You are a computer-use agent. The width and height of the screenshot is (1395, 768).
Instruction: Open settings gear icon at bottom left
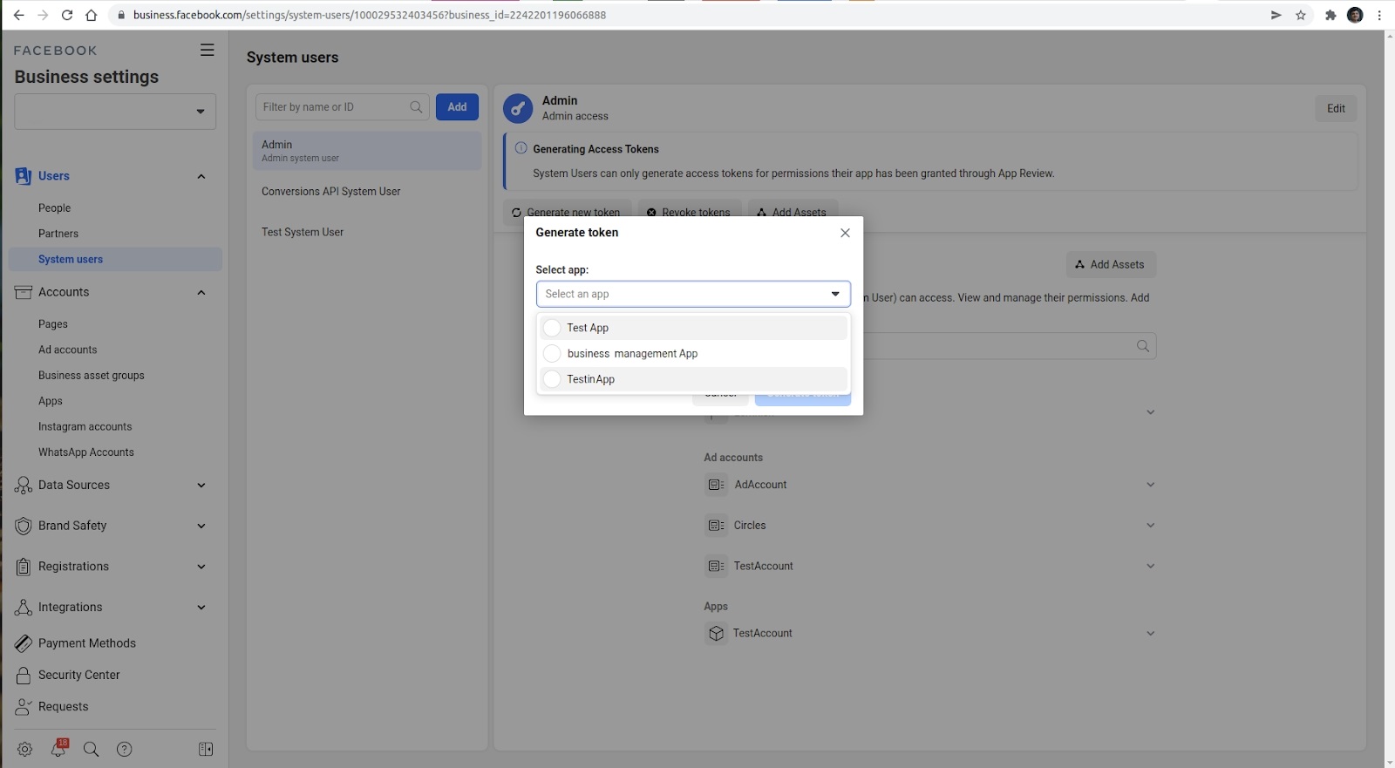pyautogui.click(x=24, y=749)
